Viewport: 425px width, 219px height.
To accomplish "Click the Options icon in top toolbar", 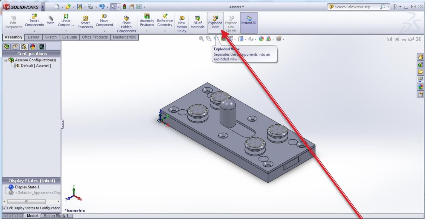I will click(x=139, y=7).
